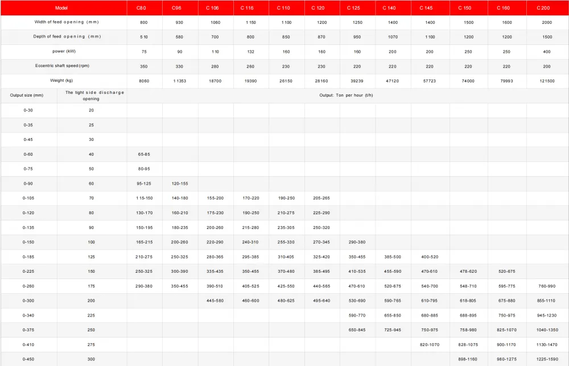Click the weight value 121500

(547, 81)
